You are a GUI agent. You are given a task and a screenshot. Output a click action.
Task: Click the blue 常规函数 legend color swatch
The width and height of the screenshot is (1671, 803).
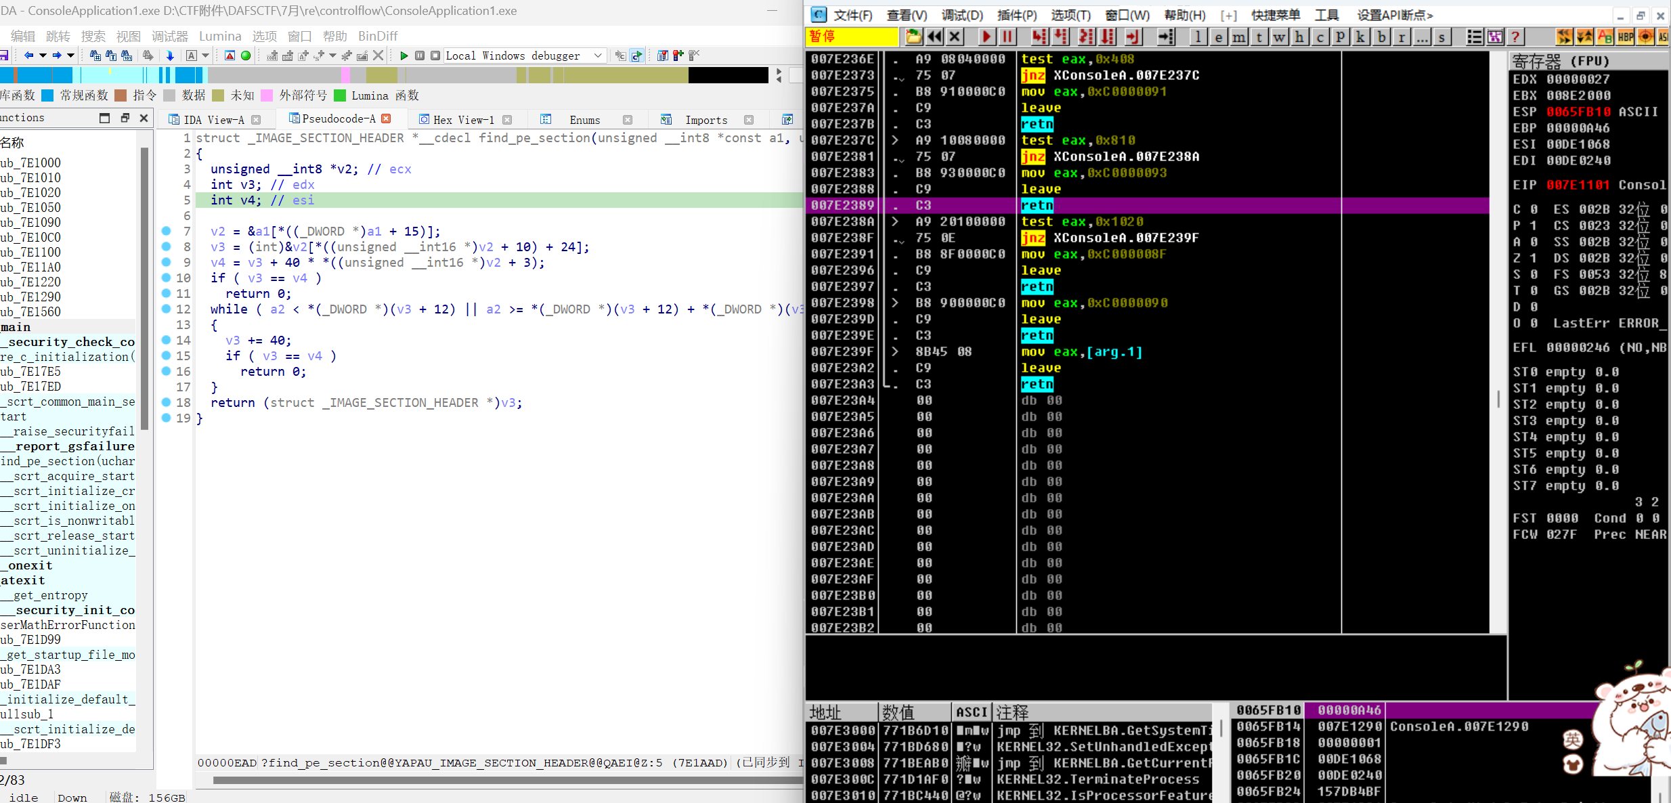(47, 95)
